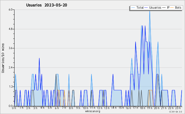Click the '3 h' x-axis label
Viewport: 185px width, 114px height.
click(35, 108)
